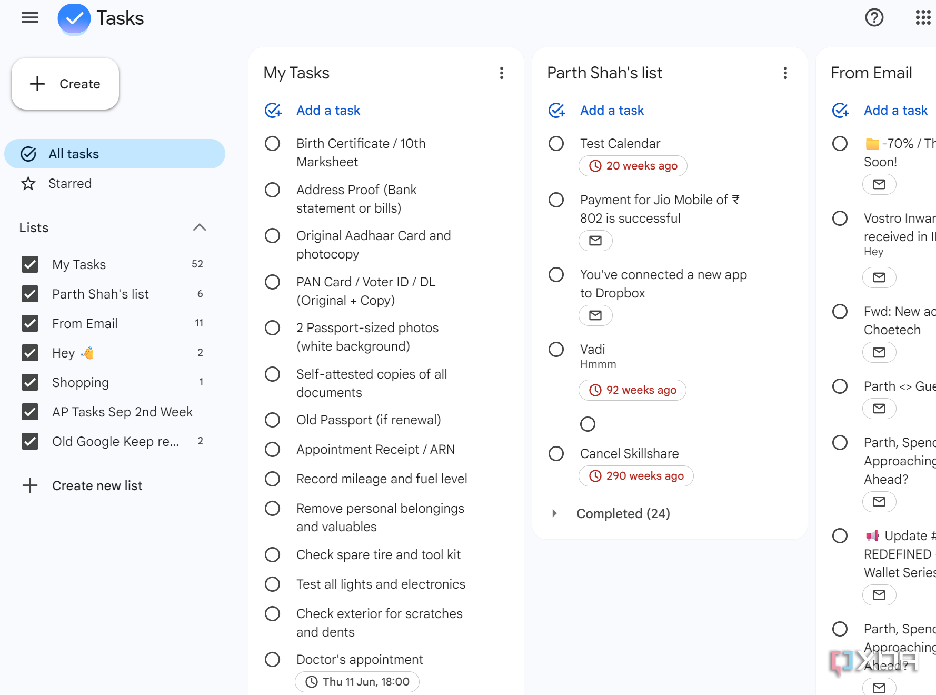Uncheck Parth Shah's list checkbox
The image size is (936, 695).
point(30,294)
